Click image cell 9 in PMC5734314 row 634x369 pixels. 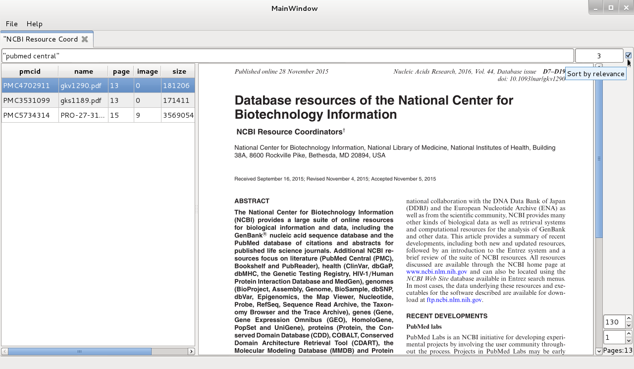pyautogui.click(x=147, y=115)
